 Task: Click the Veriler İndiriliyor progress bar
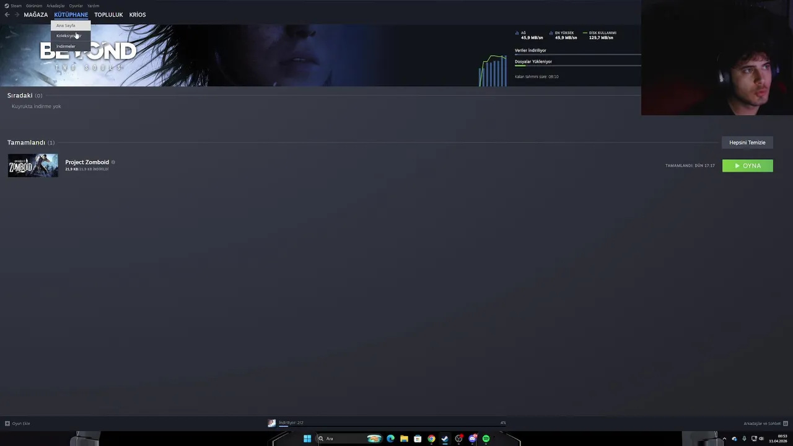click(577, 55)
